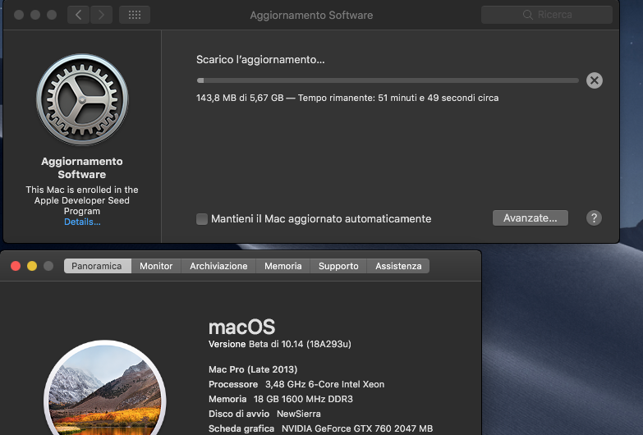643x435 pixels.
Task: Click the macOS heading text
Action: (x=241, y=327)
